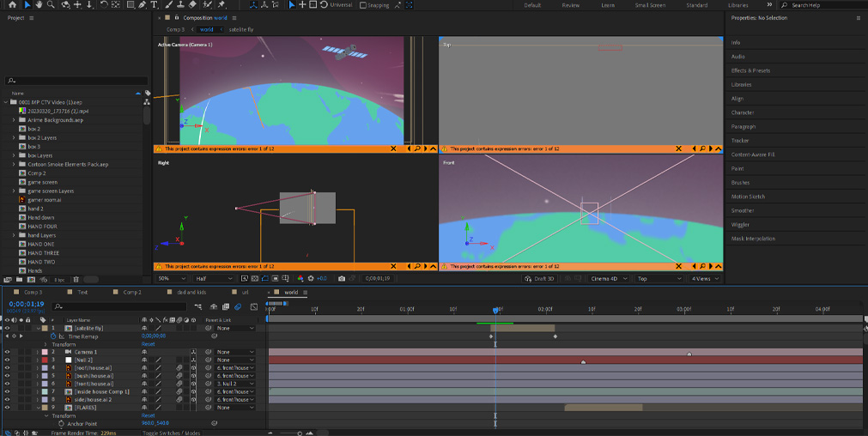Choose the Type text tool
The width and height of the screenshot is (868, 436).
click(x=153, y=5)
